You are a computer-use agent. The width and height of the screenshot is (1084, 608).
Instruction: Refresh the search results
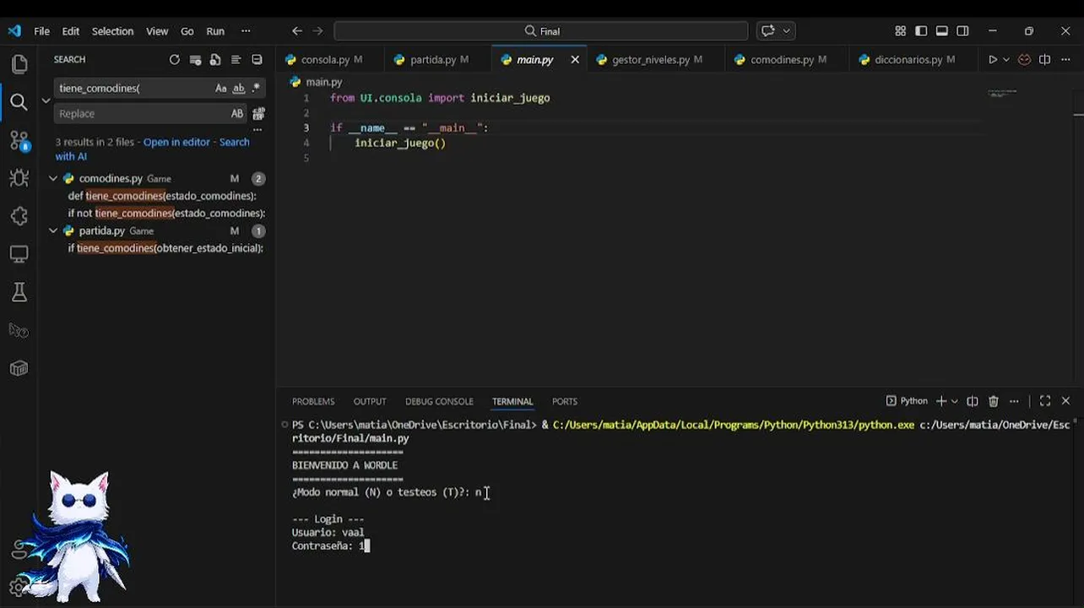click(174, 60)
